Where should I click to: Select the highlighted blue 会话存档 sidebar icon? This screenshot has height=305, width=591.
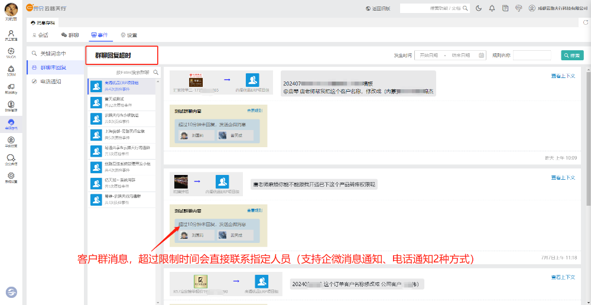[x=11, y=124]
